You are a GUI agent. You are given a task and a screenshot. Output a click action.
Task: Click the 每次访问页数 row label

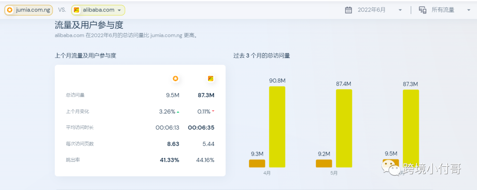click(x=79, y=144)
